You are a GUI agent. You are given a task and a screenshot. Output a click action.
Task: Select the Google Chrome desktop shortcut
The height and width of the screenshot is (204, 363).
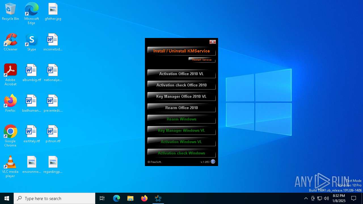[x=10, y=136]
